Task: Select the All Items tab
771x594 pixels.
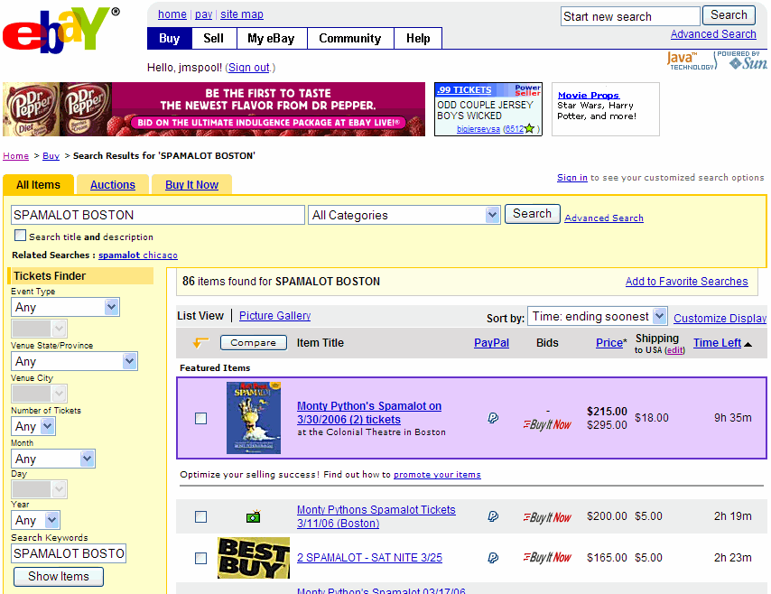Action: point(38,185)
